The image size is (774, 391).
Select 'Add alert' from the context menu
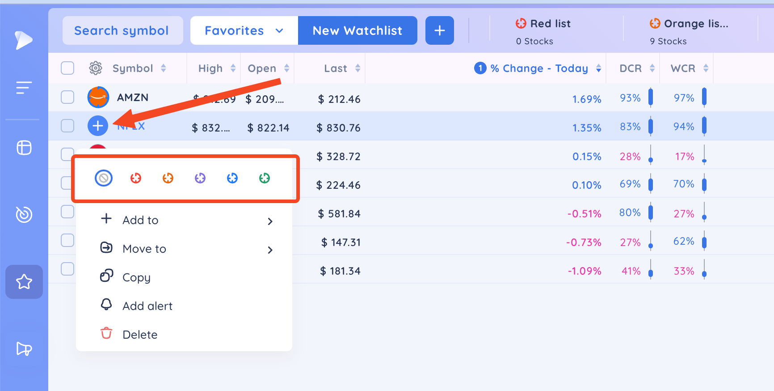[147, 306]
